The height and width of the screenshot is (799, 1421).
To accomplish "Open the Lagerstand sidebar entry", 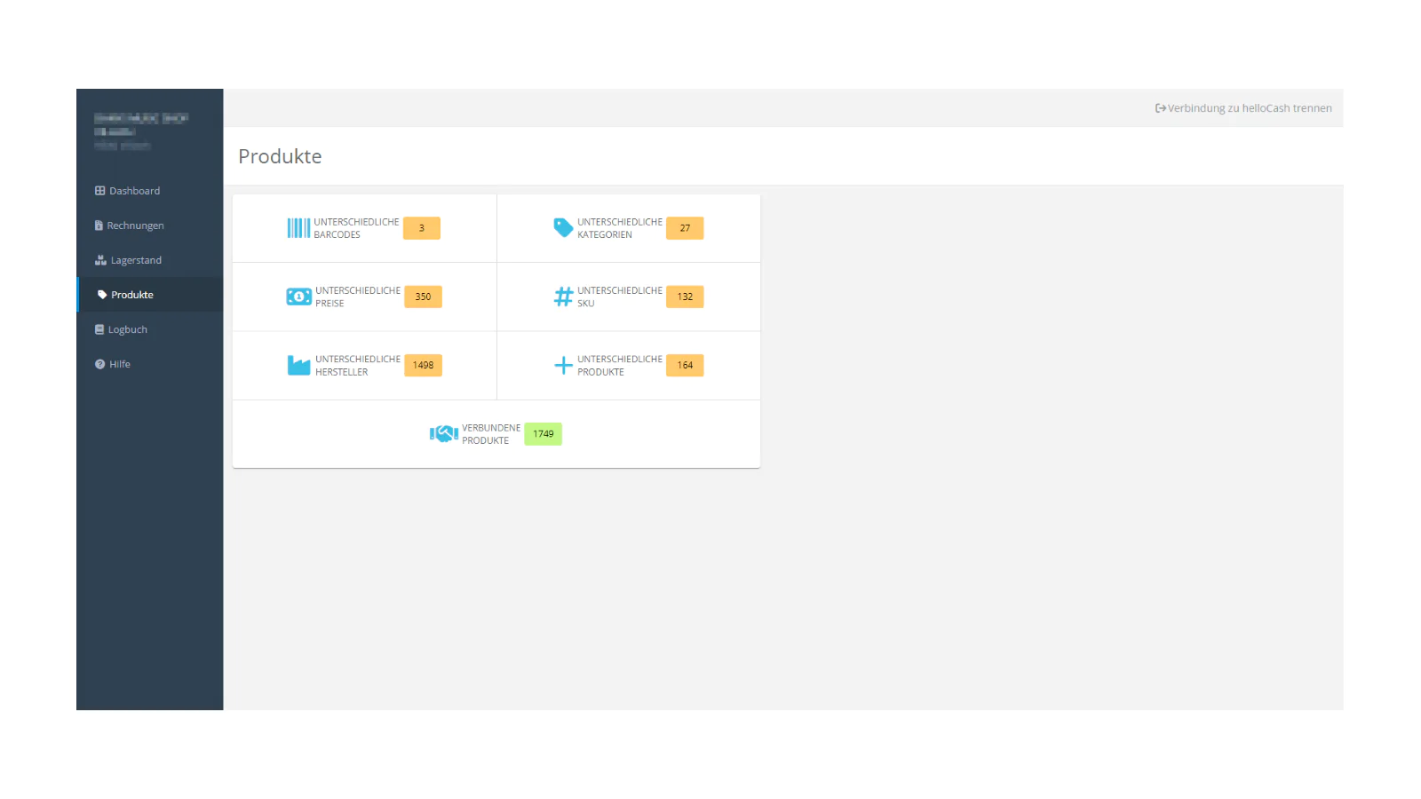I will coord(136,260).
